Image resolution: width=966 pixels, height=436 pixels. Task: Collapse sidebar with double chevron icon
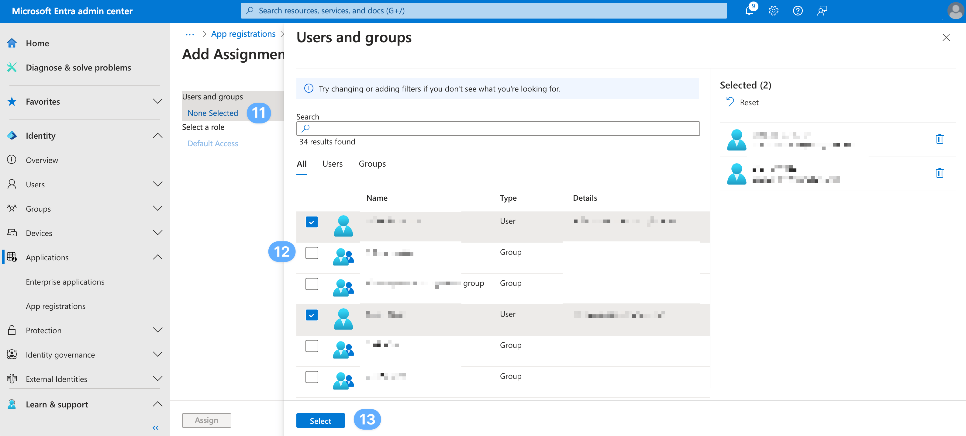pos(156,428)
